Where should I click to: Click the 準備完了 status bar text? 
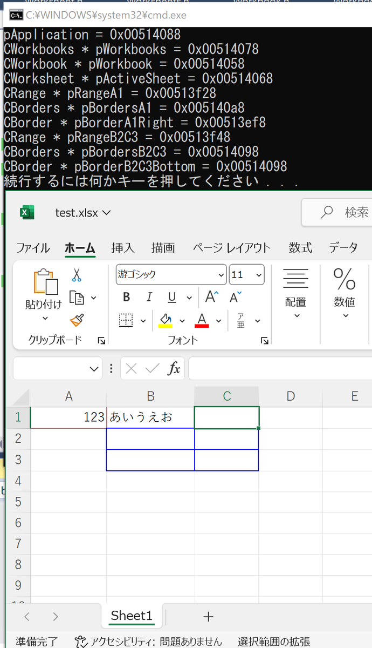37,642
